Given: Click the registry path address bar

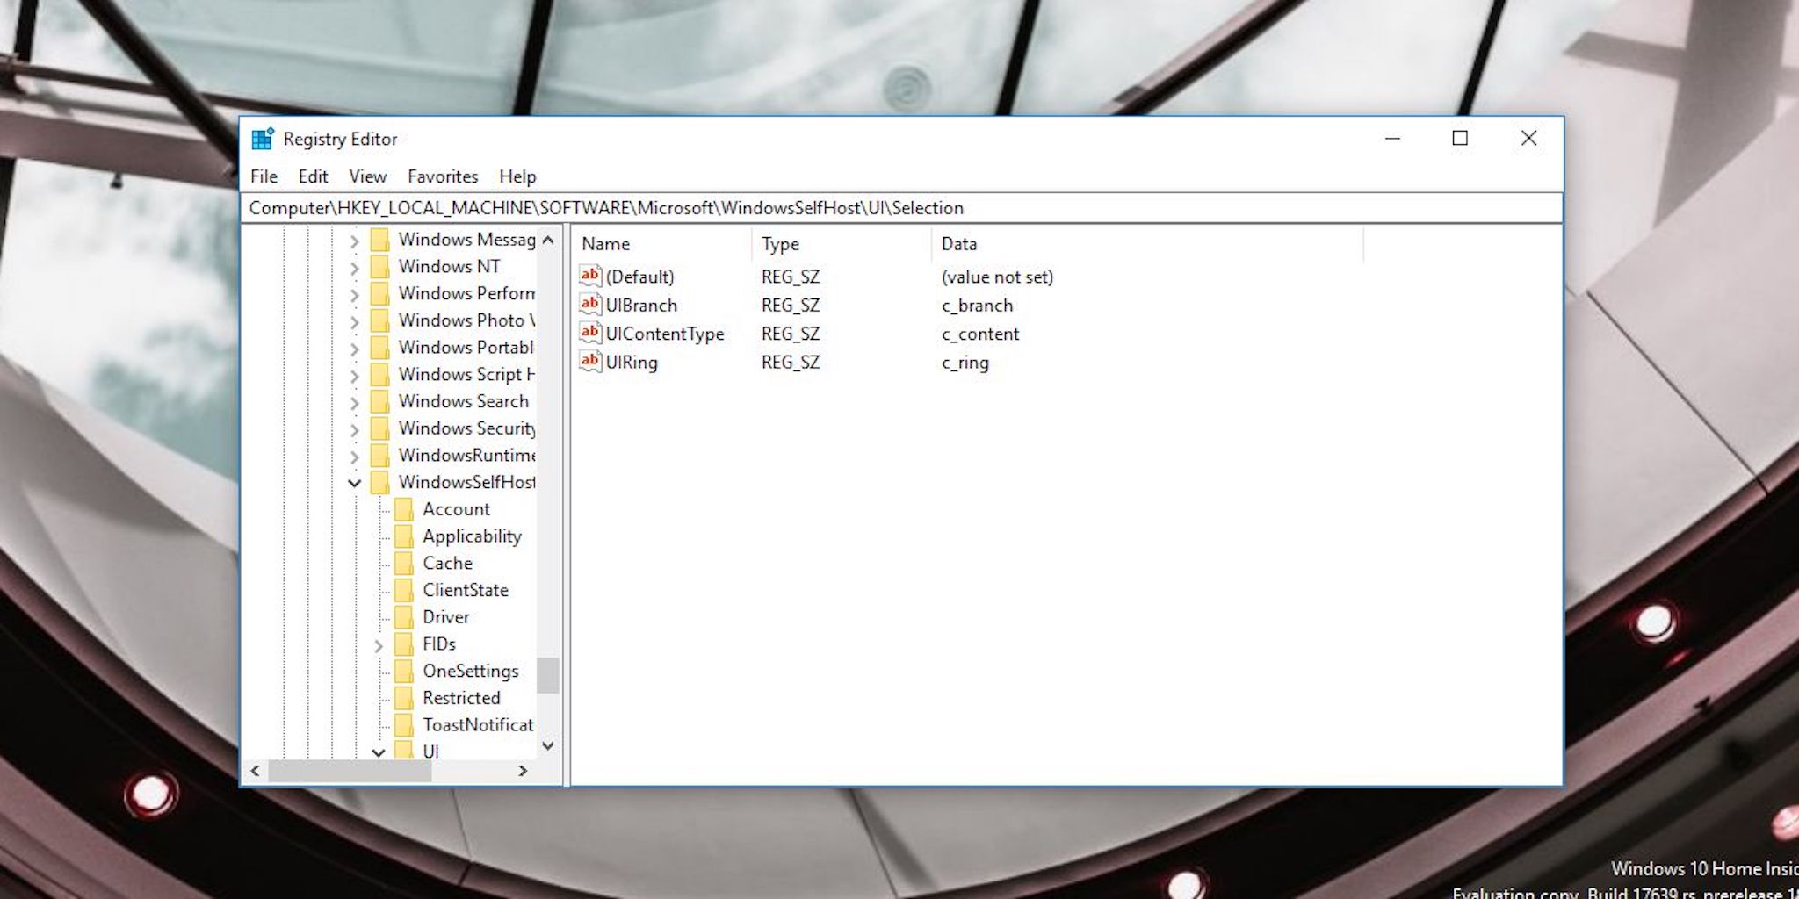Looking at the screenshot, I should pyautogui.click(x=901, y=208).
